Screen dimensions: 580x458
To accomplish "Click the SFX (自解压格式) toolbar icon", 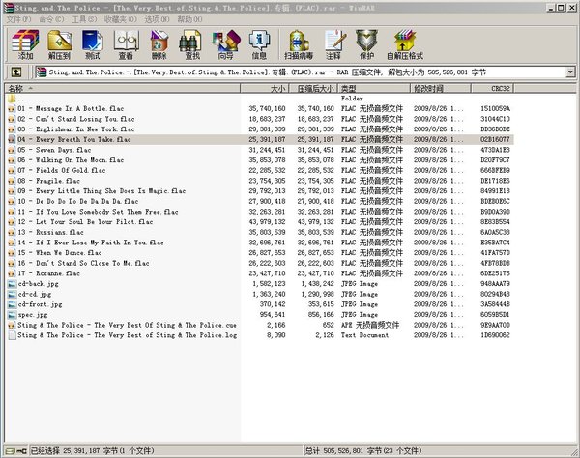I will click(403, 44).
